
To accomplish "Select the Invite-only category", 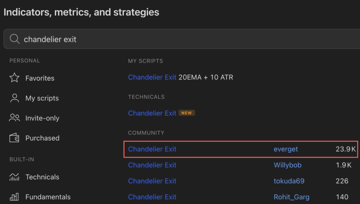I will click(x=42, y=118).
